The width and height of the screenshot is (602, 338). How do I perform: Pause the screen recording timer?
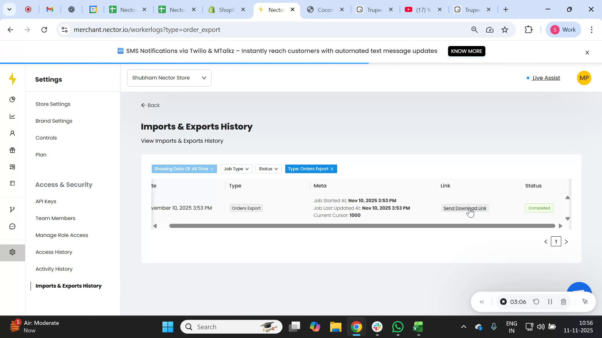tap(550, 301)
